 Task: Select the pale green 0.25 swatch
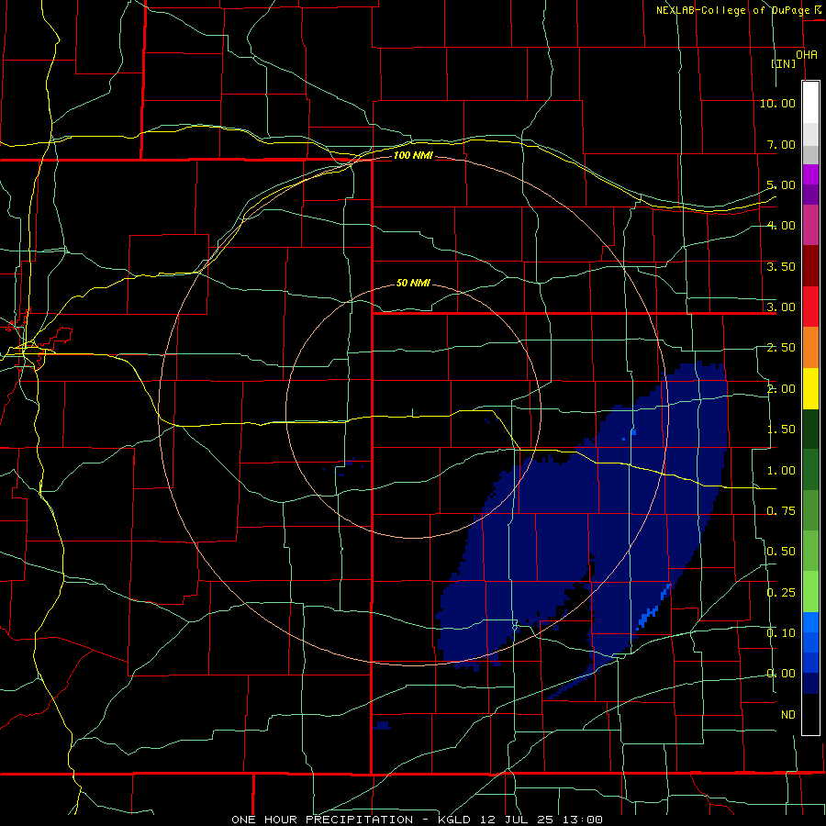810,592
